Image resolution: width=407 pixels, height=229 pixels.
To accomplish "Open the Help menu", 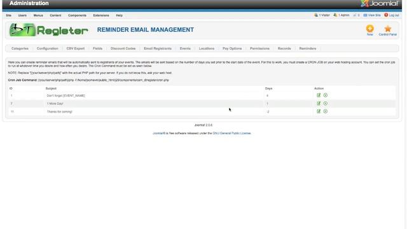I will coord(119,15).
